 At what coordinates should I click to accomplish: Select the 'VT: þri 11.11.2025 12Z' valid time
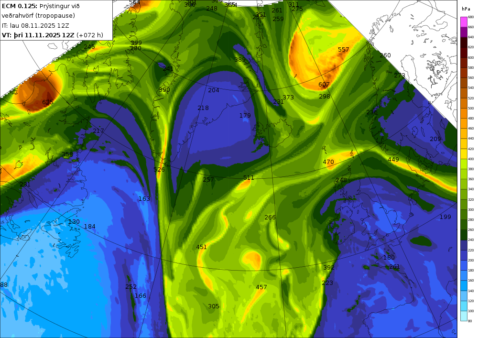(38, 35)
